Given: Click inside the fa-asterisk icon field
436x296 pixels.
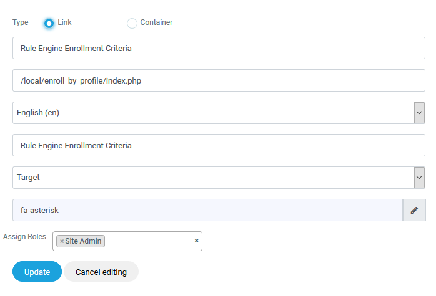Looking at the screenshot, I should click(x=207, y=211).
